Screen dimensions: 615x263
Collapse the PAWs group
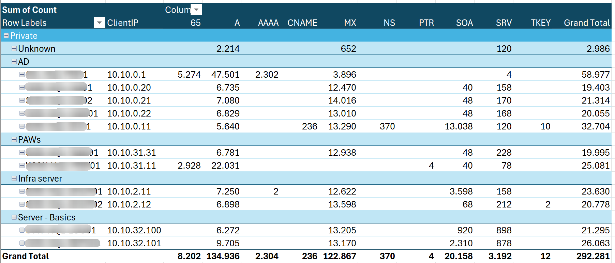point(14,140)
